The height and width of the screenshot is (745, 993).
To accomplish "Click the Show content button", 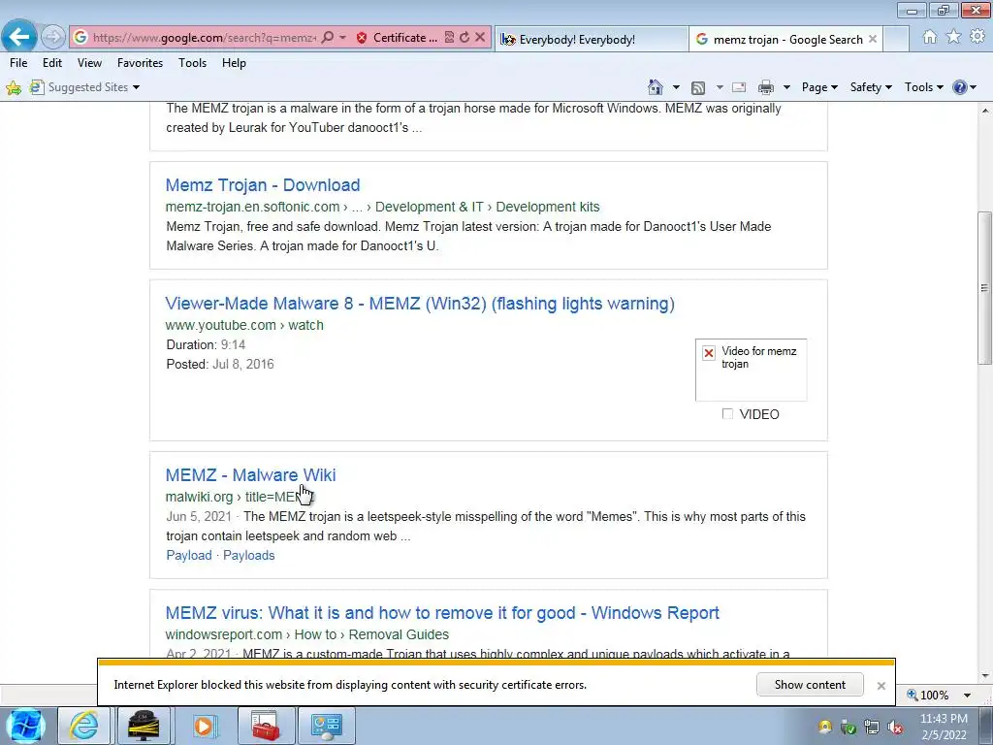I will click(x=810, y=685).
